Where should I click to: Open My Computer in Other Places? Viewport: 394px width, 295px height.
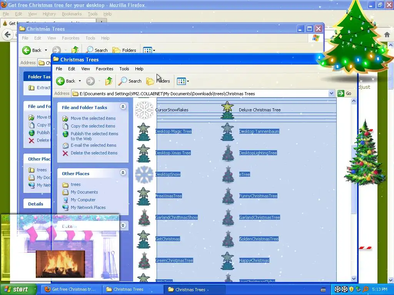click(x=83, y=200)
